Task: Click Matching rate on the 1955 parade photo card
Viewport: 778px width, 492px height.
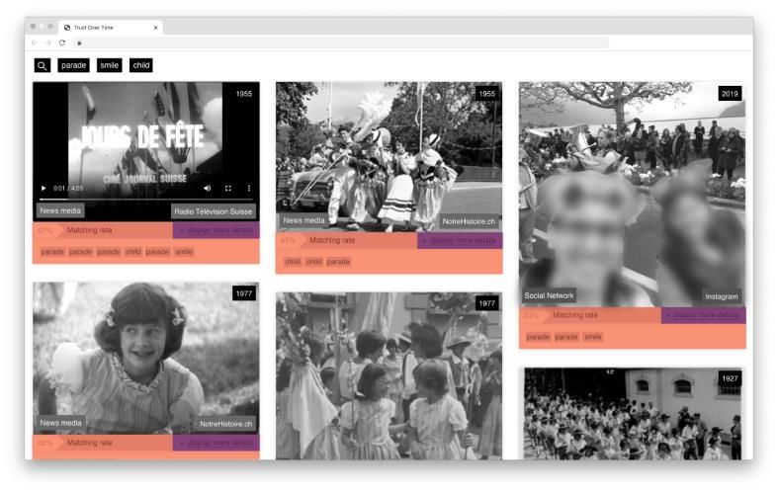Action: pos(332,240)
